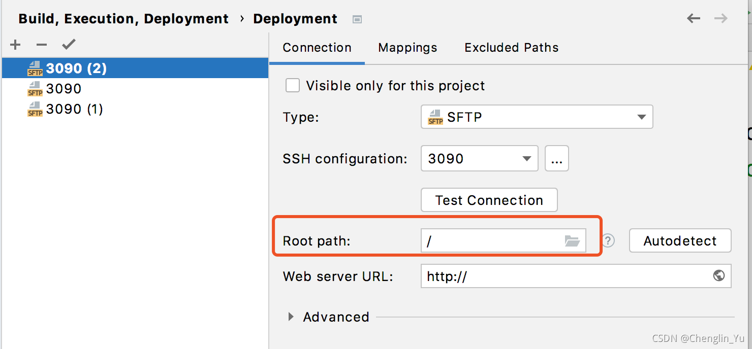Focus the Web server URL field
Screen dimensions: 752x349
(x=576, y=276)
